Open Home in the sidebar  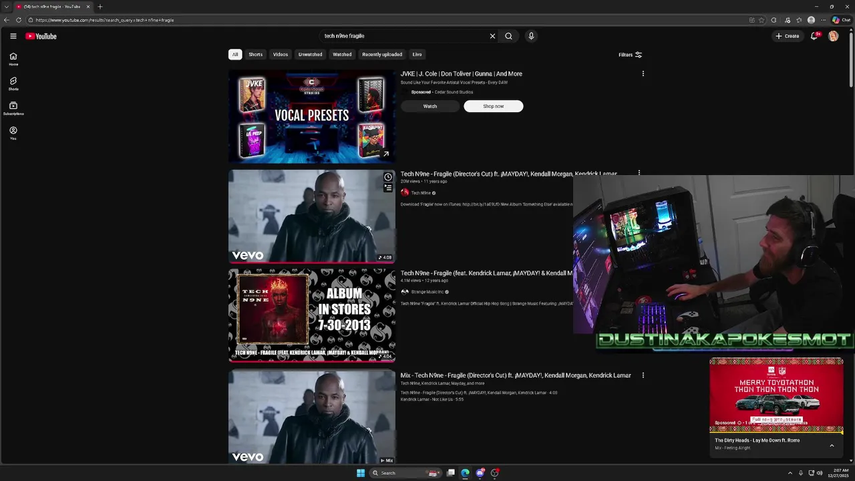tap(13, 59)
